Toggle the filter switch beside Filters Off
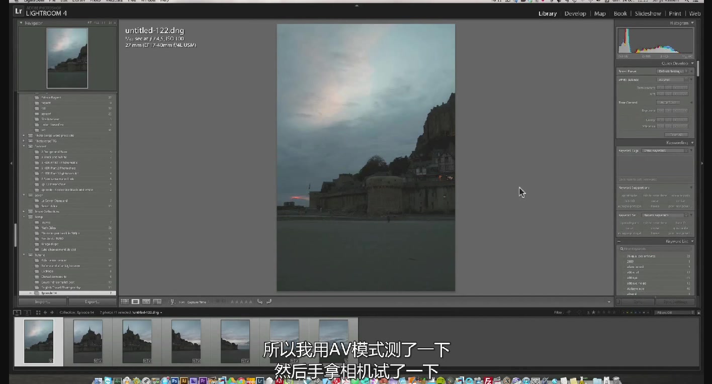The image size is (712, 384). pos(698,312)
